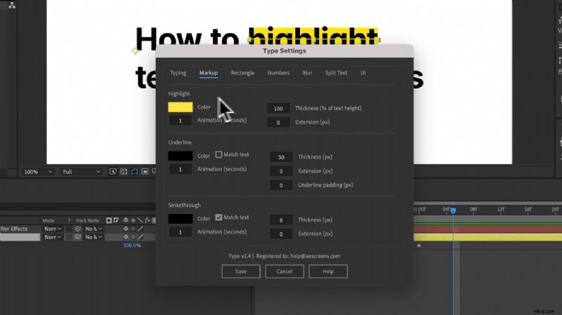Click the shy switch header icon in timeline
The height and width of the screenshot is (315, 562).
pyautogui.click(x=126, y=220)
